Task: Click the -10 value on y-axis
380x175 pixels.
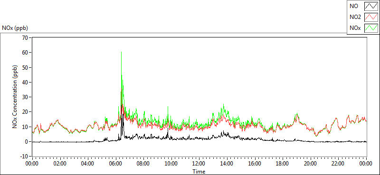Action: 24,157
